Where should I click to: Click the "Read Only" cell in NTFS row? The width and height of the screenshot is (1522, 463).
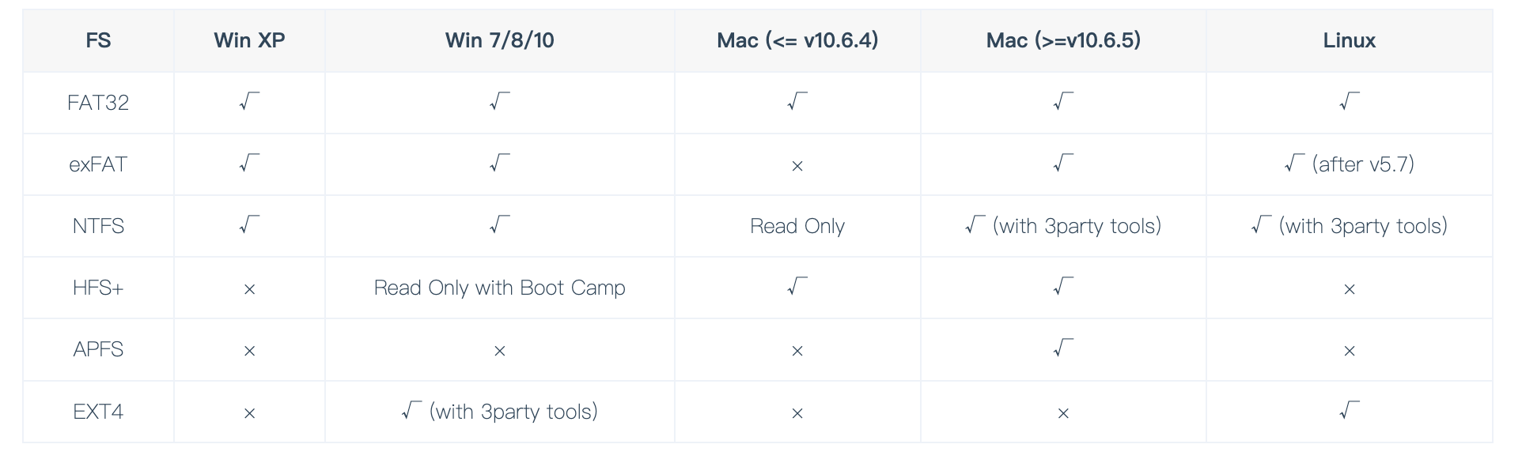tap(797, 226)
